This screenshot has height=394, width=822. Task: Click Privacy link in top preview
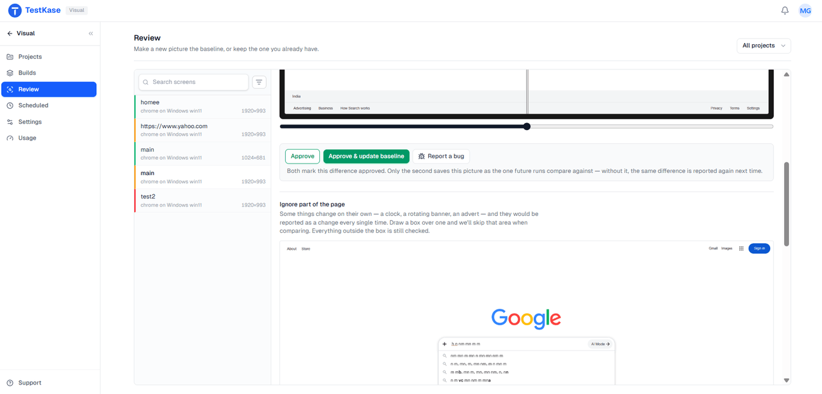click(x=716, y=109)
